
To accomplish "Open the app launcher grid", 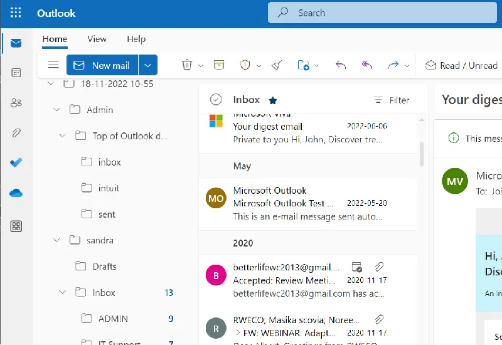I will (16, 13).
